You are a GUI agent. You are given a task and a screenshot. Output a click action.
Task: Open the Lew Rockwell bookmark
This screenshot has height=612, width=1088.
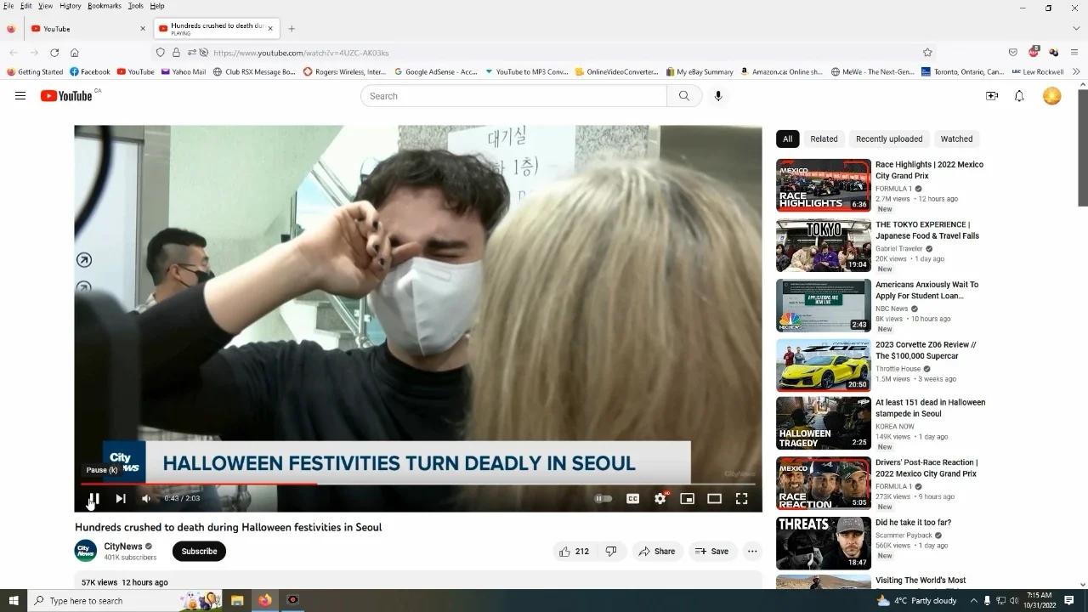tap(1038, 72)
